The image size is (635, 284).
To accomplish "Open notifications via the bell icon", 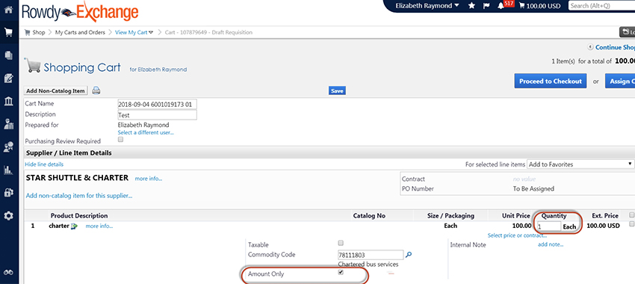I will click(x=501, y=6).
